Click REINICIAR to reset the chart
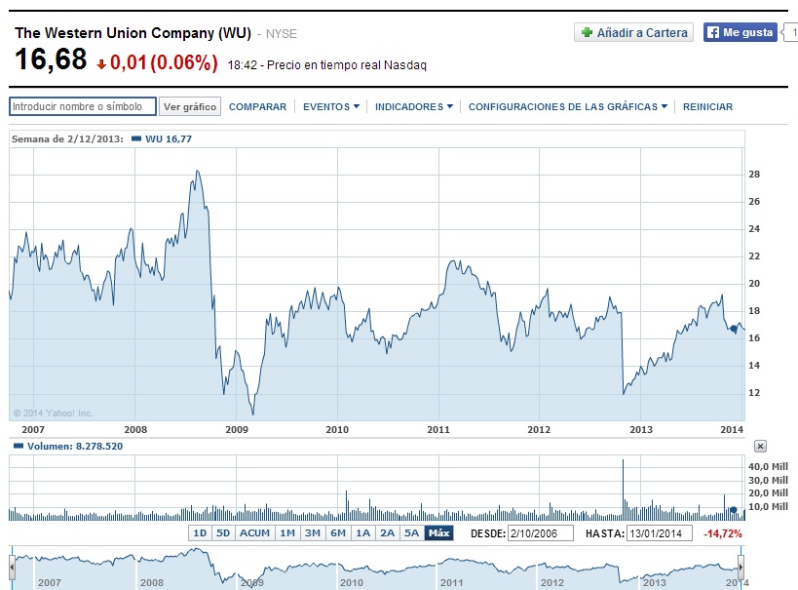The width and height of the screenshot is (798, 590). pyautogui.click(x=707, y=107)
